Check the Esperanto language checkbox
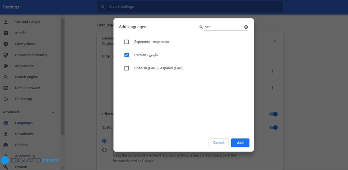348x170 pixels. [x=127, y=42]
